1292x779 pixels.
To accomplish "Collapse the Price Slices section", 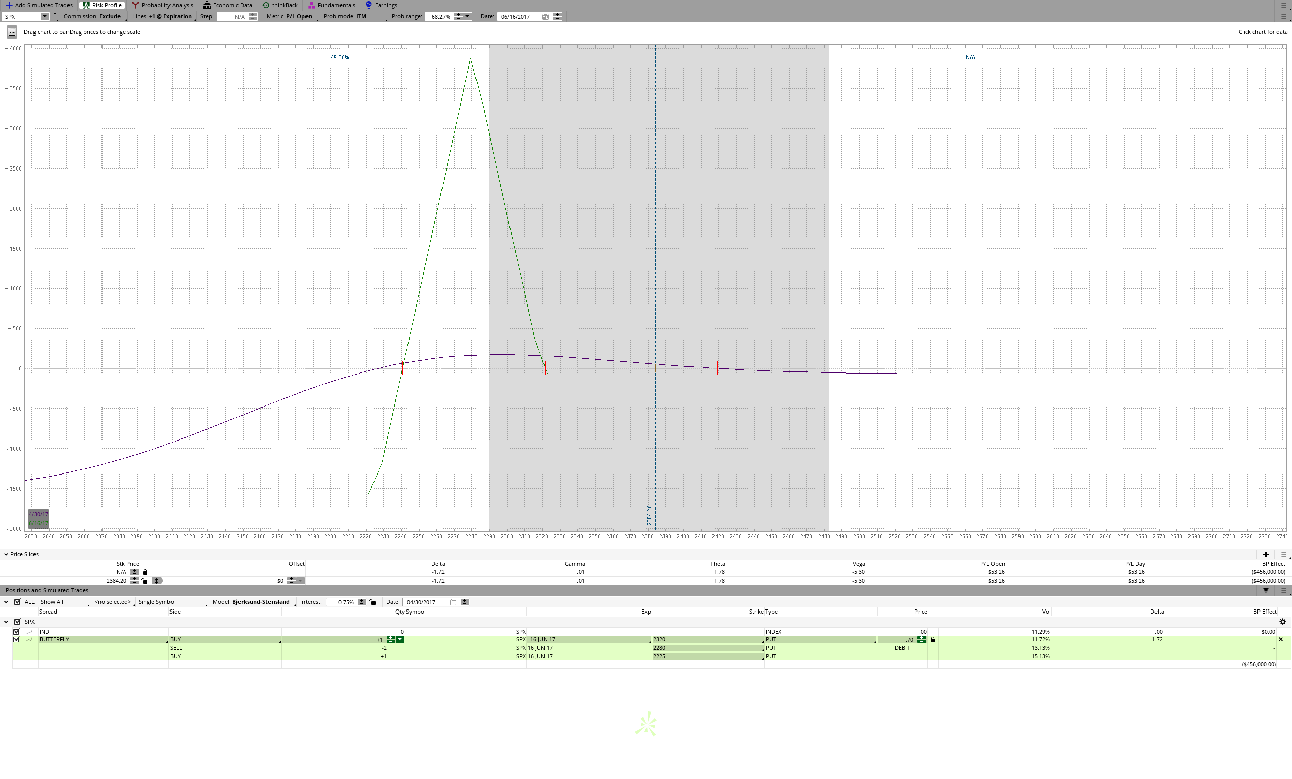I will (x=5, y=554).
